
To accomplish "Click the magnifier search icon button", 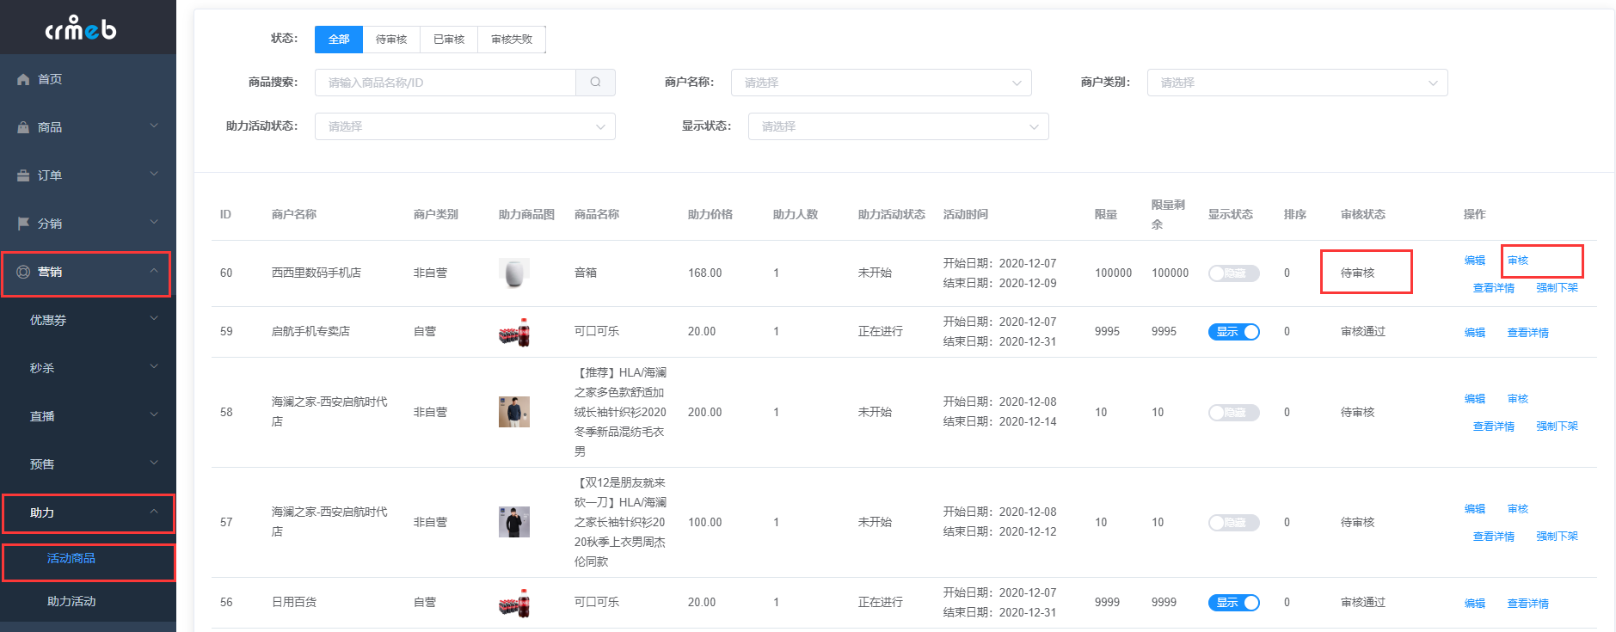I will click(595, 83).
